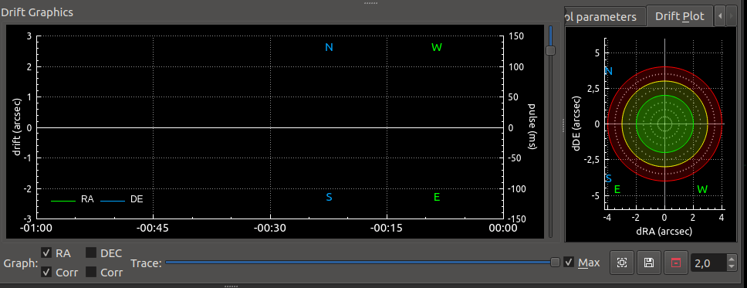Click the red clear graph icon
747x288 pixels.
click(675, 263)
